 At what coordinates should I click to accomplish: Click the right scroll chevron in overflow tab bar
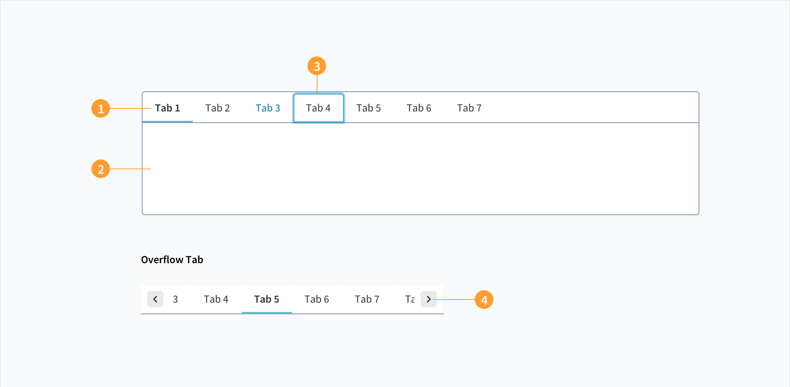429,299
